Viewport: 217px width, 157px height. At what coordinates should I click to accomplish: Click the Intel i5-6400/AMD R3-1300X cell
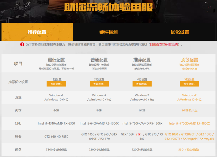pyautogui.click(x=99, y=123)
